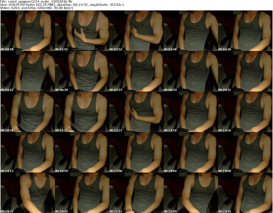Open the frame at 00:06:39

click(x=82, y=71)
